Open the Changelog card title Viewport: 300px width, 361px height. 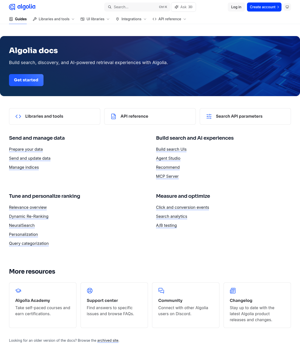241,301
